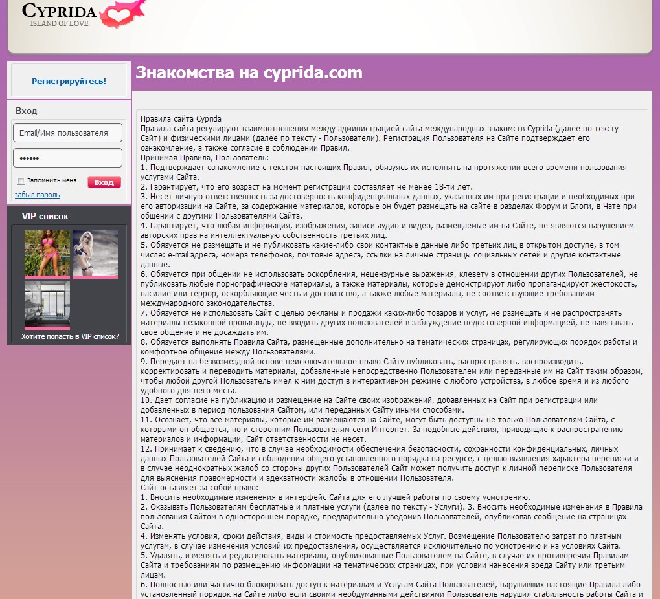Enable the Запомнить меня checkbox
Viewport: 660px width, 599px height.
pyautogui.click(x=21, y=180)
